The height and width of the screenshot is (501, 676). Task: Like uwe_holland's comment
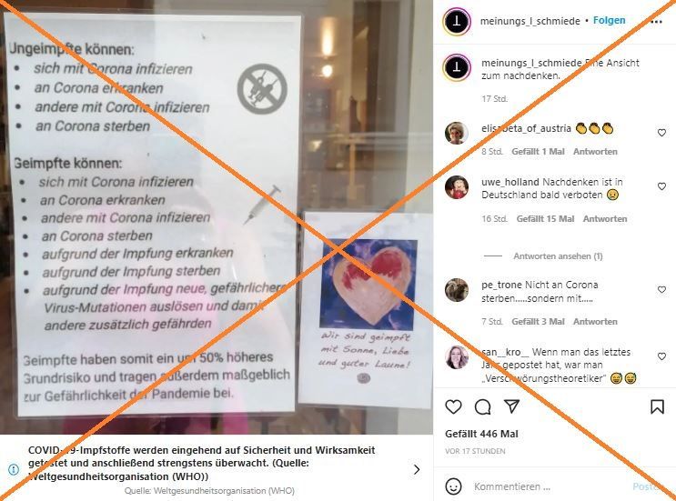(x=661, y=186)
